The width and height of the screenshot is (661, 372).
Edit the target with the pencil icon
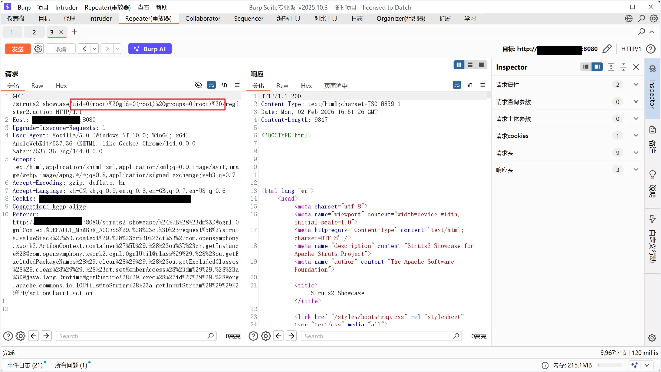tap(607, 49)
